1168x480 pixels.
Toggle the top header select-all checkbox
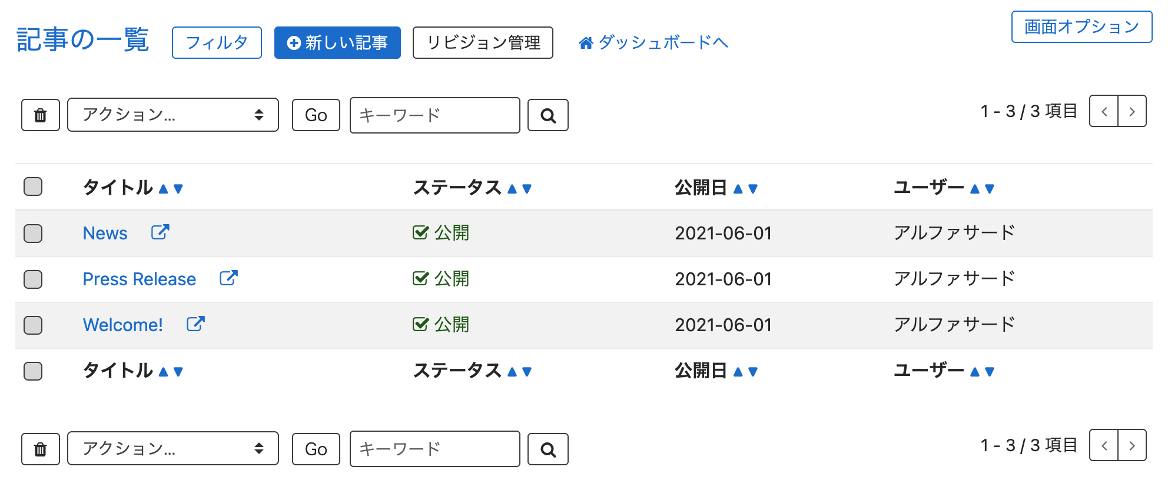[33, 186]
